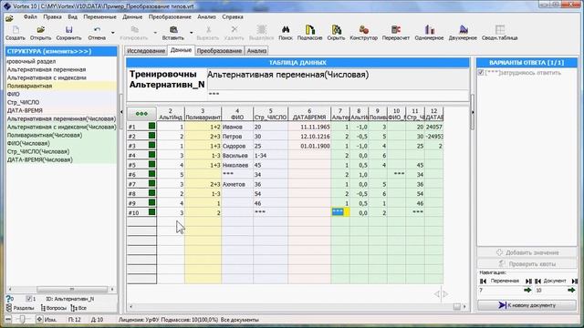Image resolution: width=584 pixels, height=328 pixels.
Task: Click column 6 ДАТАВРЕМЯ header
Action: (x=309, y=114)
